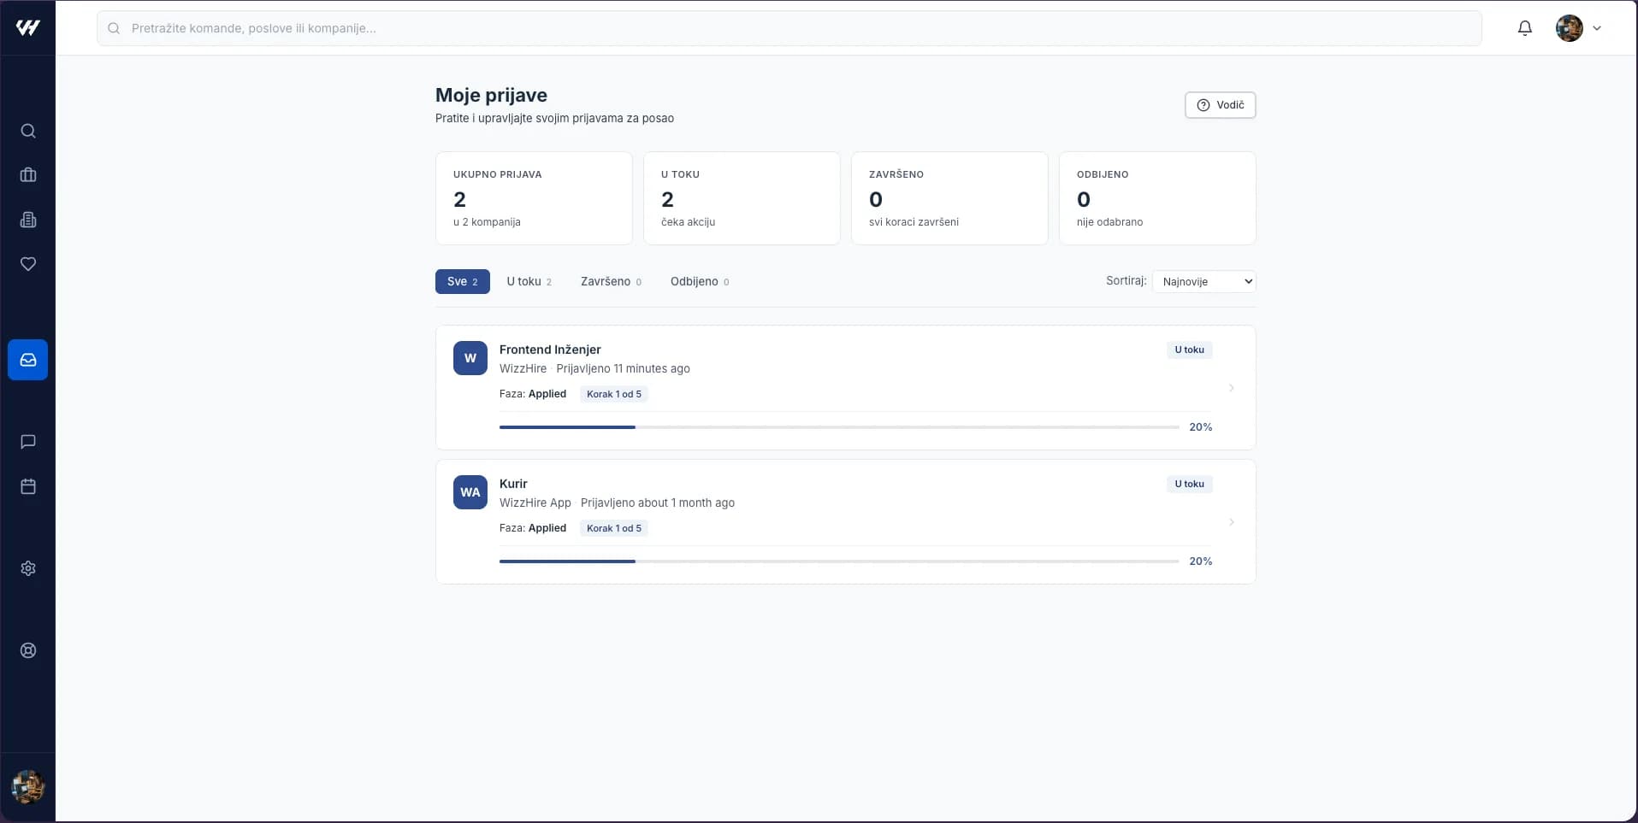Click the profile avatar at sidebar bottom
The height and width of the screenshot is (823, 1638).
(x=28, y=787)
